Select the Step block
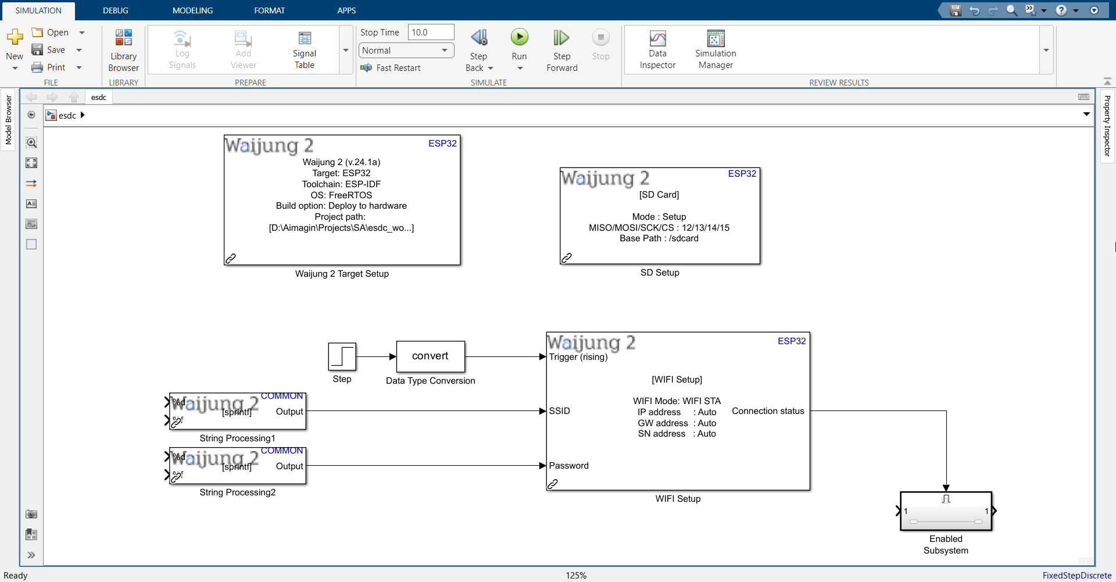 tap(342, 356)
